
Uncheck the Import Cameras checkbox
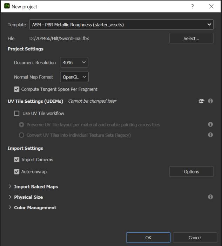point(17,160)
